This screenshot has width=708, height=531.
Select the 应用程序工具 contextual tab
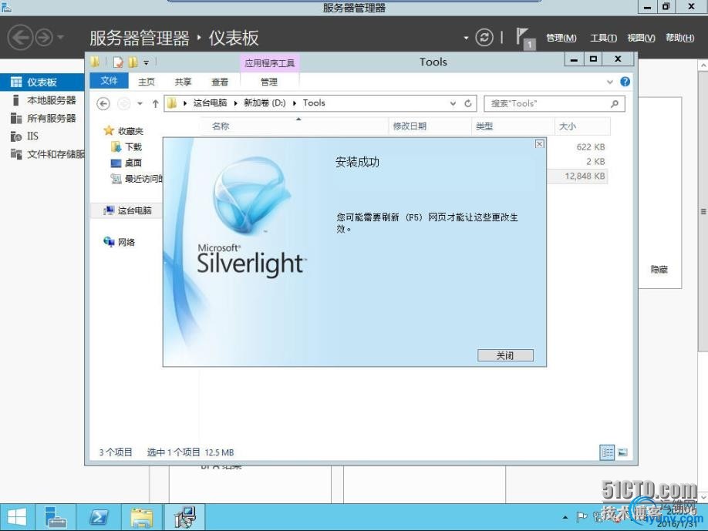pos(270,63)
